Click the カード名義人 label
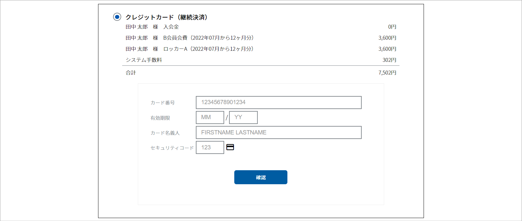Viewport: 522px width, 221px height. (x=165, y=133)
